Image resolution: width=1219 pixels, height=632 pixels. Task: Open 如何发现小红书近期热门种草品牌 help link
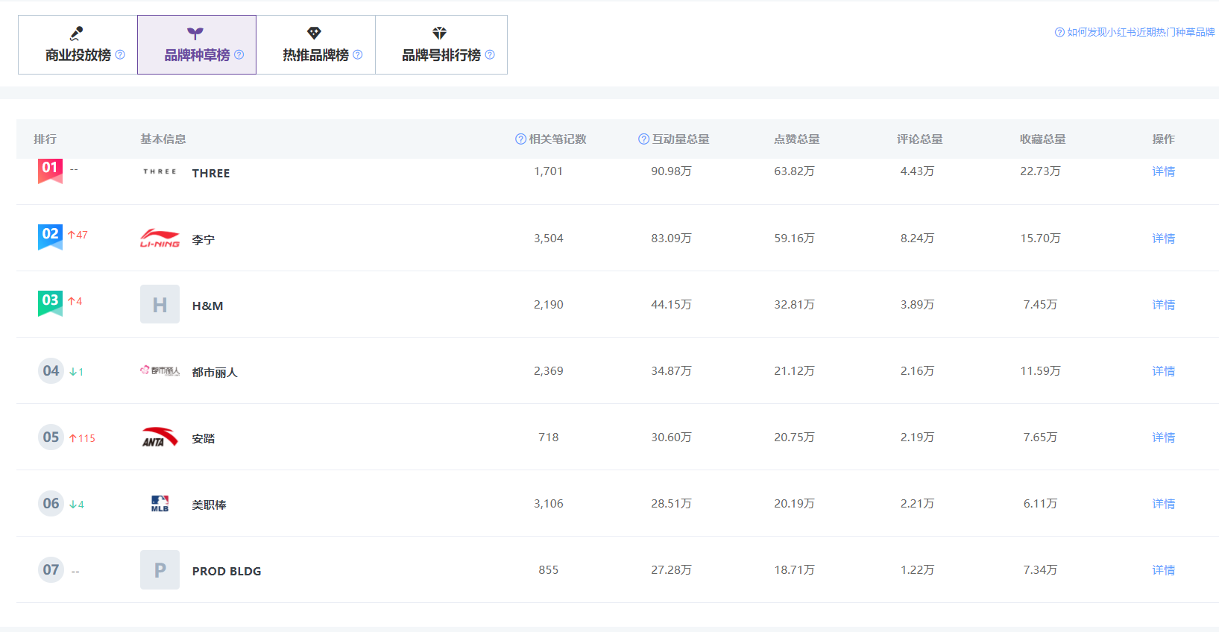[1135, 32]
